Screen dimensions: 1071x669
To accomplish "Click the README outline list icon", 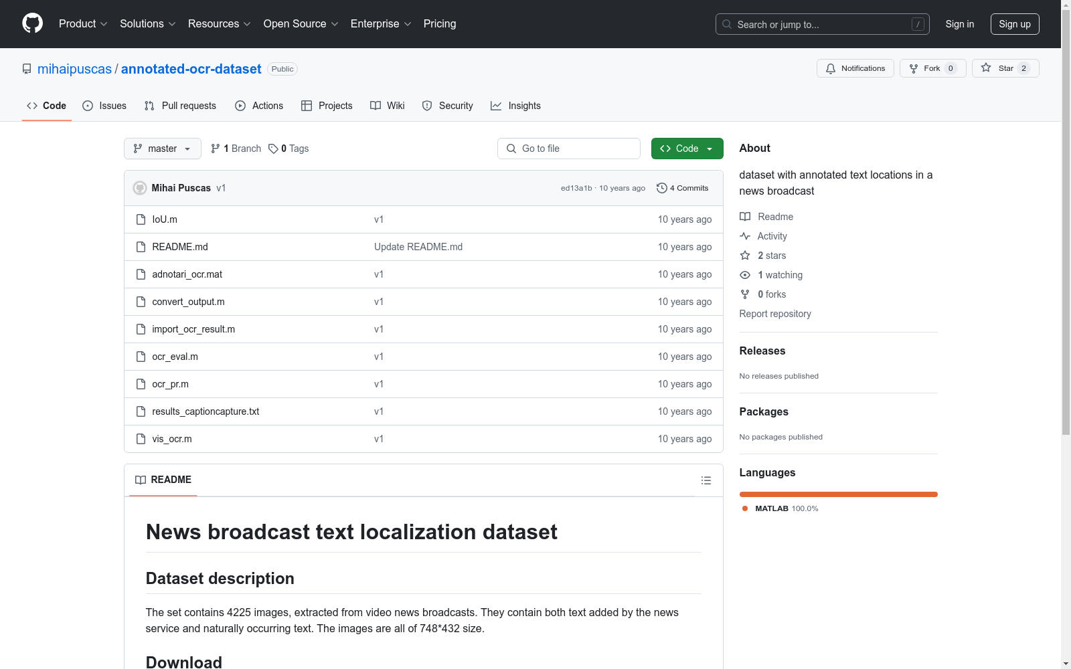I will click(x=706, y=480).
